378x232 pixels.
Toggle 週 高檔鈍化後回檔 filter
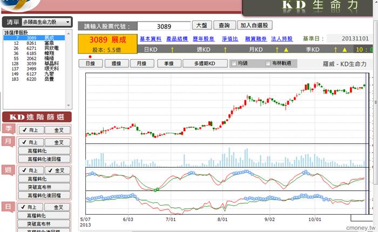pos(44,195)
